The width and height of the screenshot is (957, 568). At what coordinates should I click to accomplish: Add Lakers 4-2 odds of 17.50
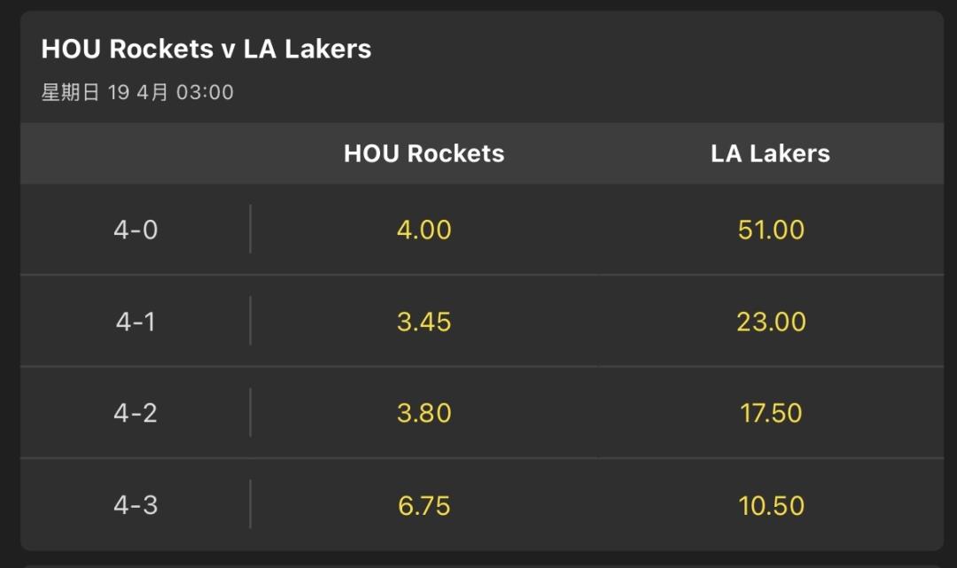tap(771, 413)
